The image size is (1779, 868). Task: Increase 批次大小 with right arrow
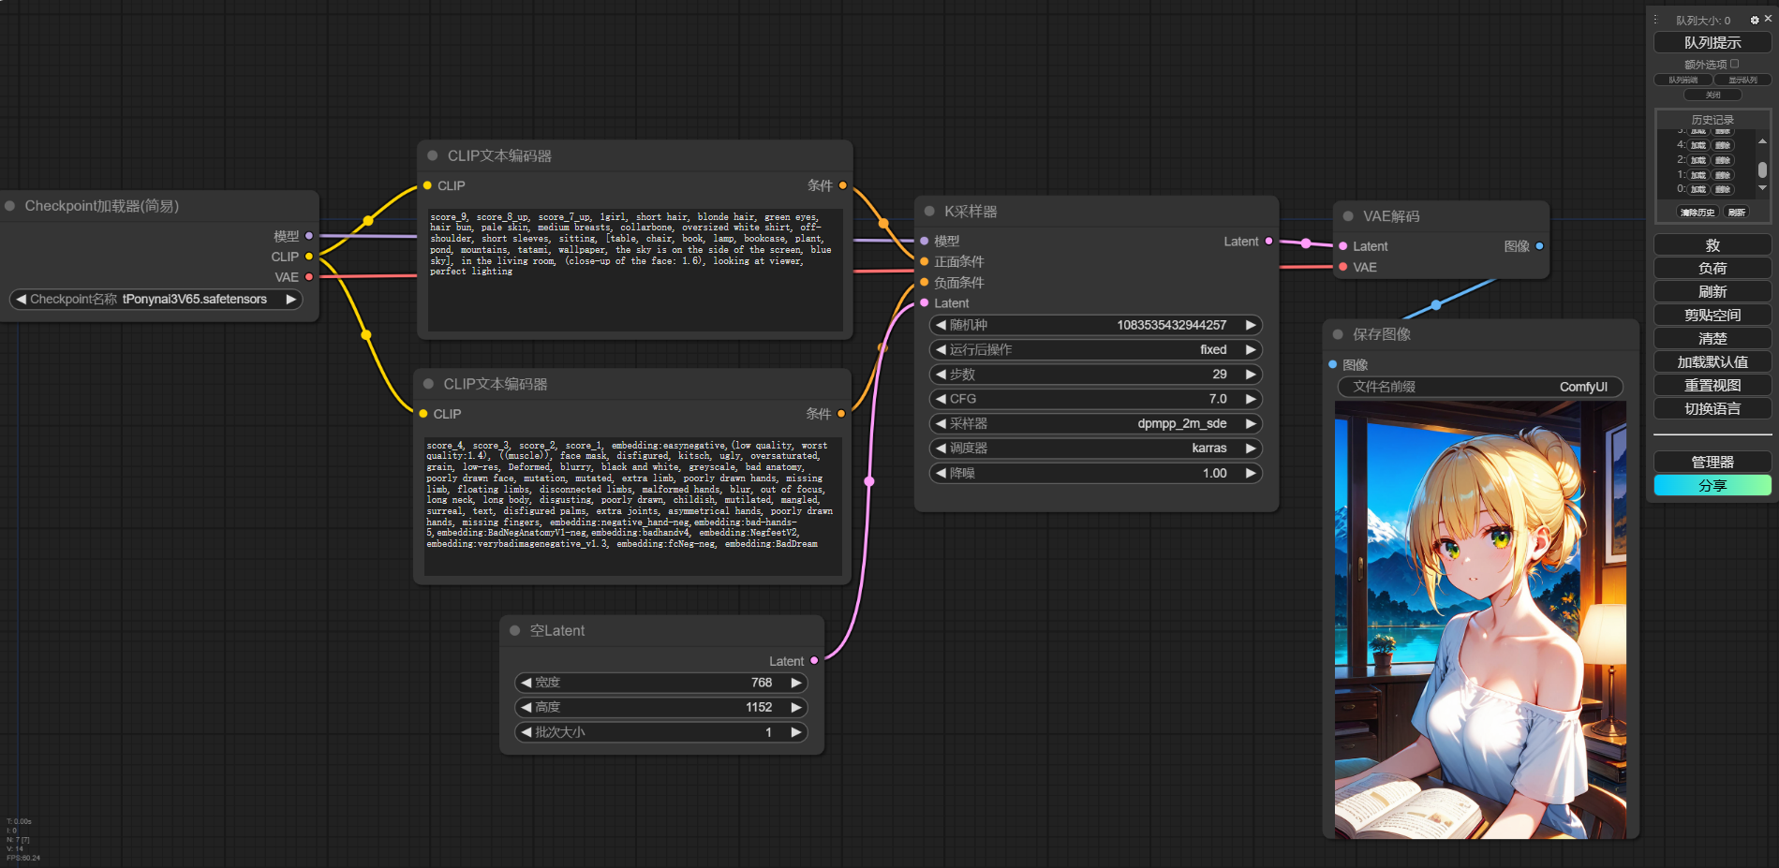click(x=796, y=732)
